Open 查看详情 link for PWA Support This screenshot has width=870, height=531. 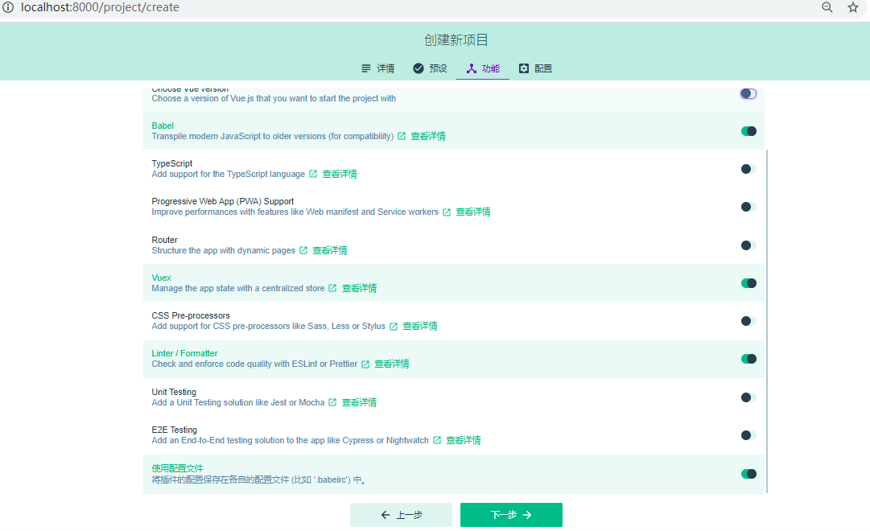tap(472, 212)
